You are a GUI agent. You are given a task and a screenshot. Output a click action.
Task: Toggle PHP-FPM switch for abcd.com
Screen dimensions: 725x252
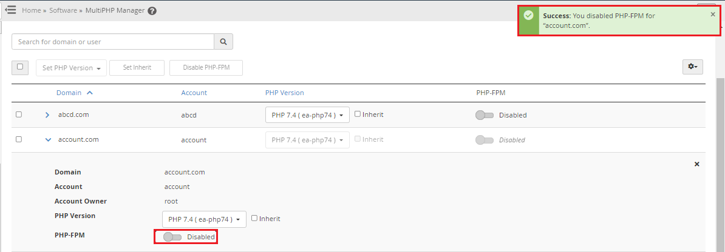click(x=485, y=115)
